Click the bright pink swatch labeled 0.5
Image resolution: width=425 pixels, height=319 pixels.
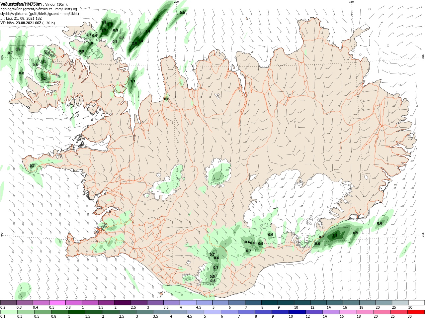tap(57, 302)
